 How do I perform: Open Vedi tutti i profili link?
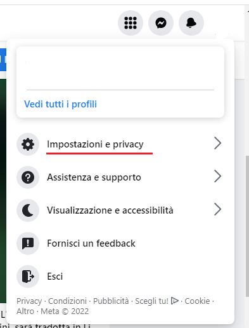pos(60,104)
